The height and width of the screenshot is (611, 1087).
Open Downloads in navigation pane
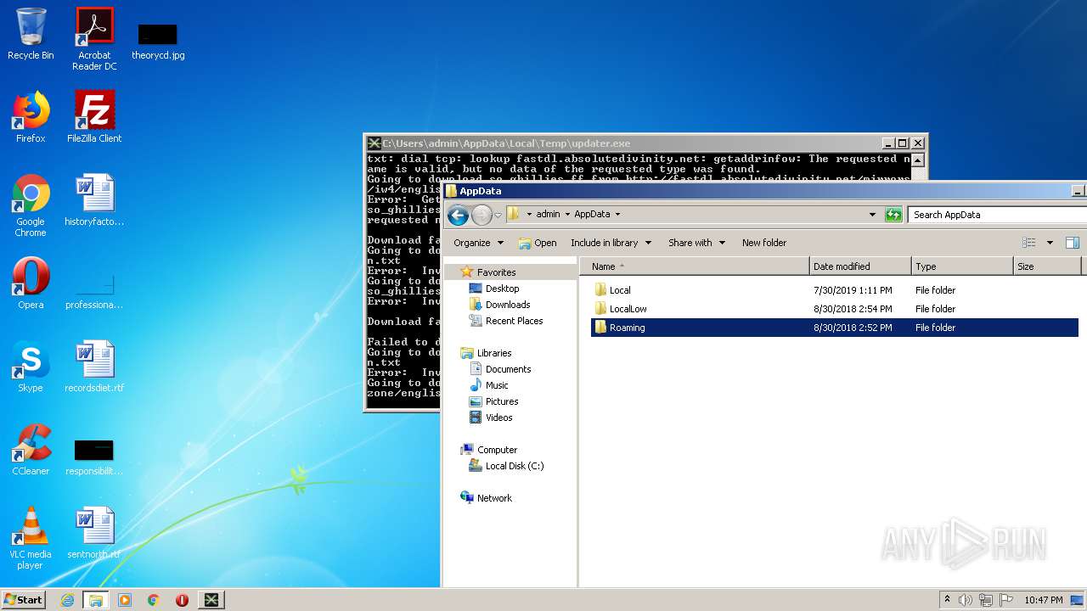click(x=508, y=305)
